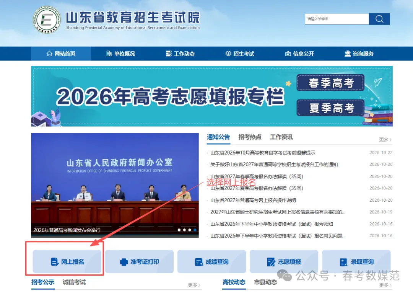The image size is (413, 292).
Task: Open the 单位概况 menu item
Action: pos(120,54)
